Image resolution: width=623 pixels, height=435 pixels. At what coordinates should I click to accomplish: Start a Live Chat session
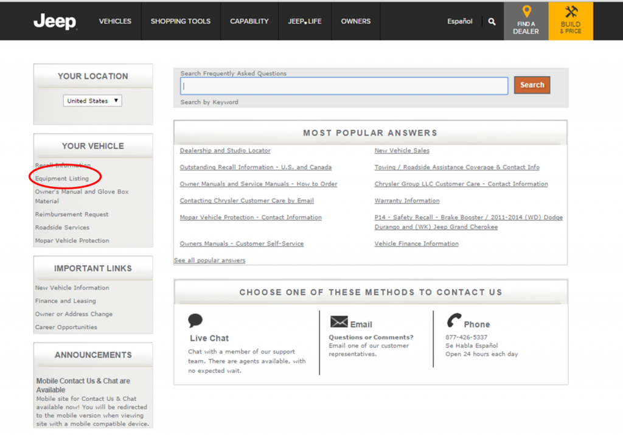(209, 338)
